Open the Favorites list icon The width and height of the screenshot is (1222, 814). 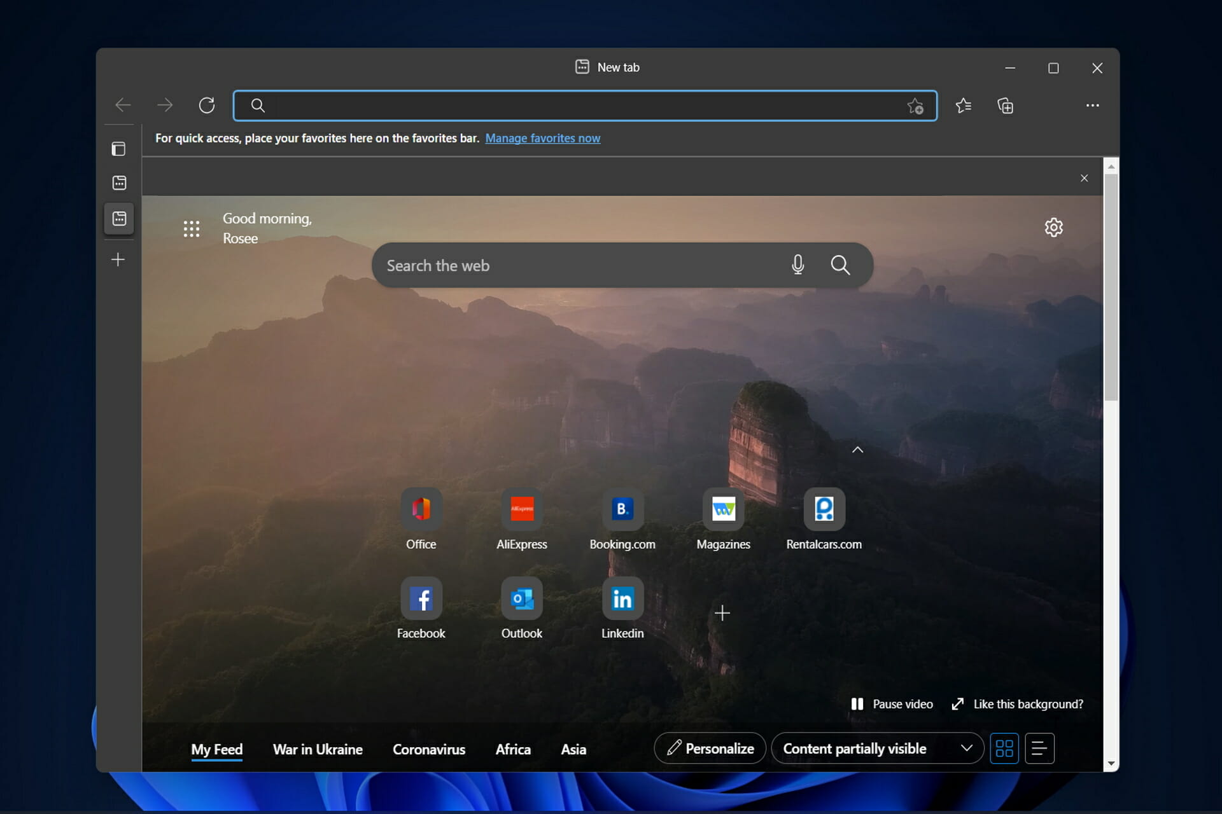point(964,106)
